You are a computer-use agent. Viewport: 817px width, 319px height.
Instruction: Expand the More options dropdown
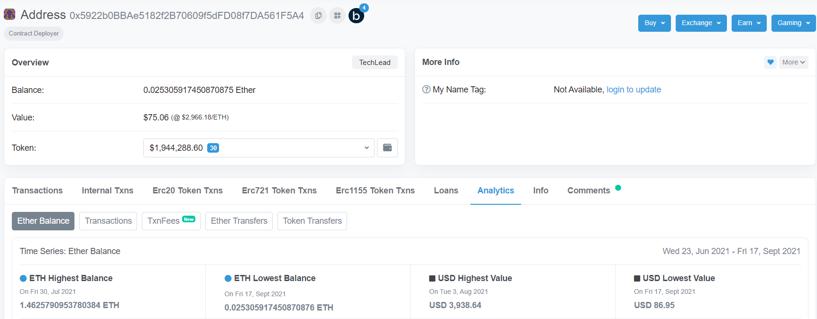(x=793, y=62)
